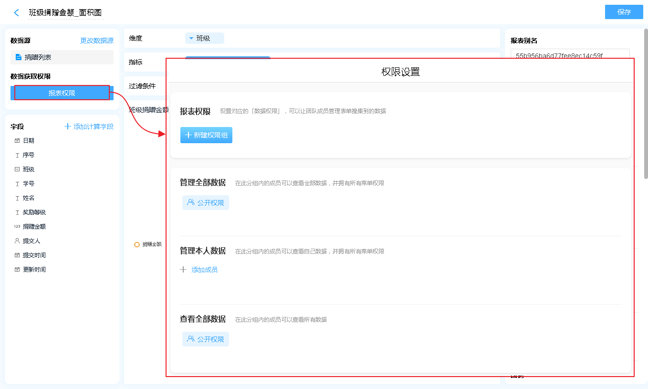
Task: Click 添加成员 under 管理本人数据
Action: 204,270
